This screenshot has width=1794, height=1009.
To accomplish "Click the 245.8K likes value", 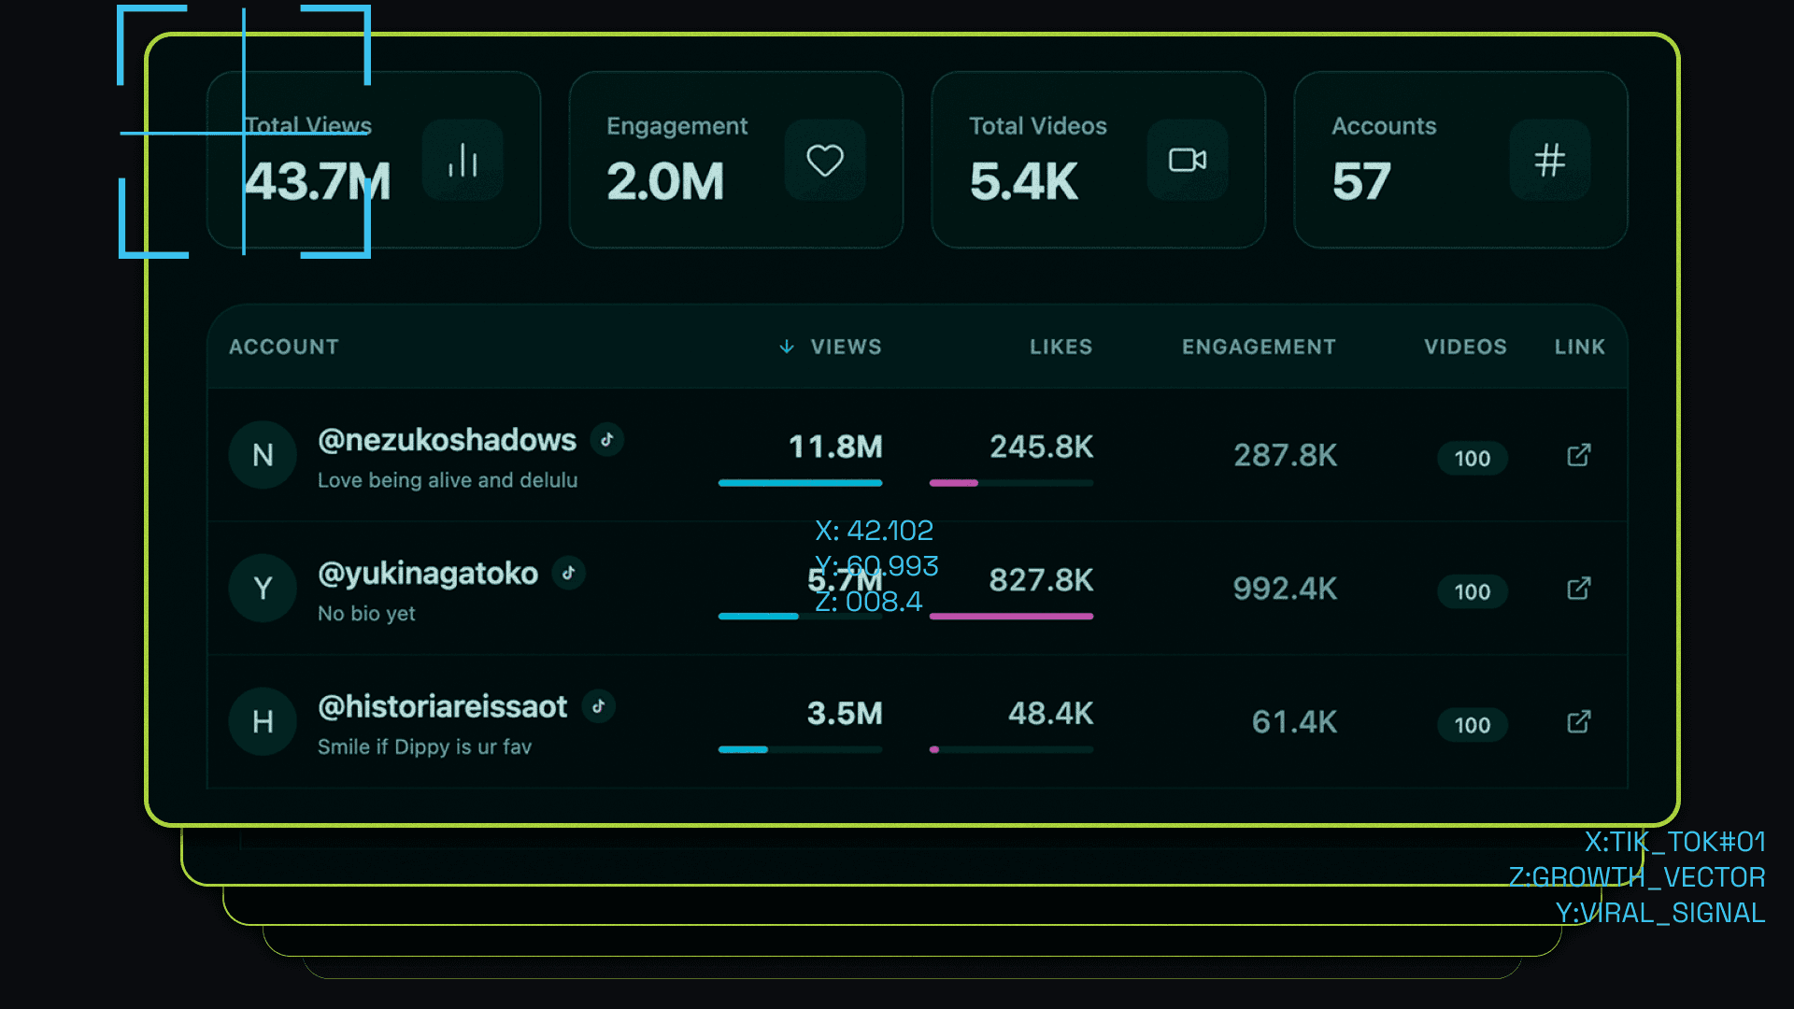I will click(1041, 447).
